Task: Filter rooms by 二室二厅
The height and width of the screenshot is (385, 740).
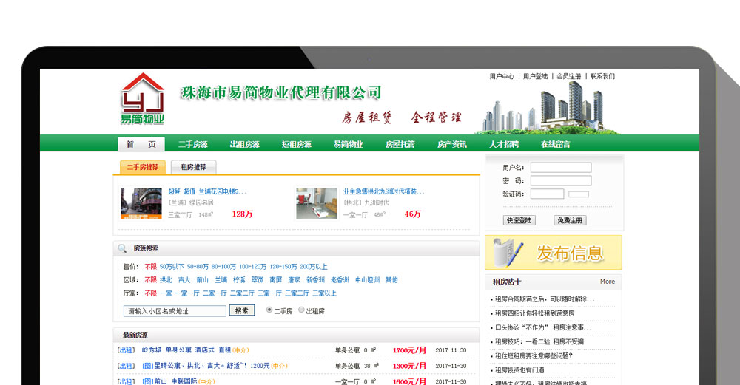Action: tap(242, 293)
